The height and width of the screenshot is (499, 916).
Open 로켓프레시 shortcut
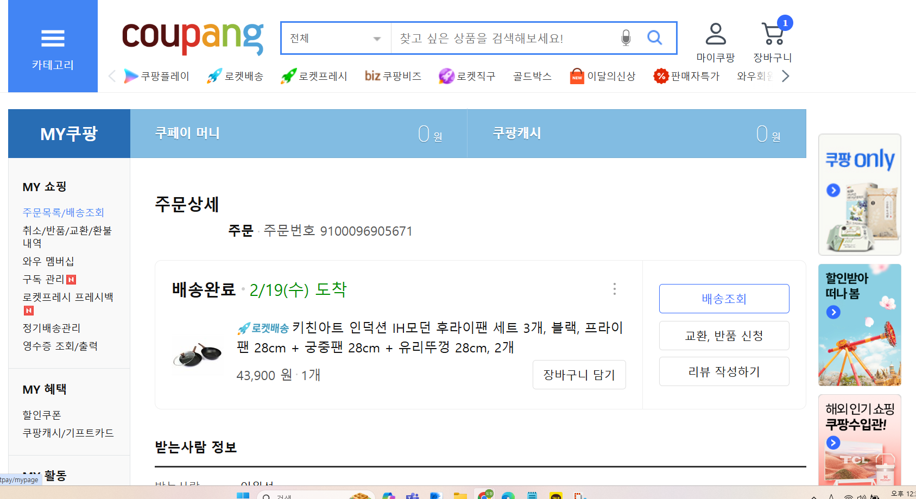(314, 76)
